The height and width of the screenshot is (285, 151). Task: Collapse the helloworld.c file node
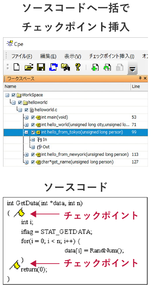pos(20,110)
